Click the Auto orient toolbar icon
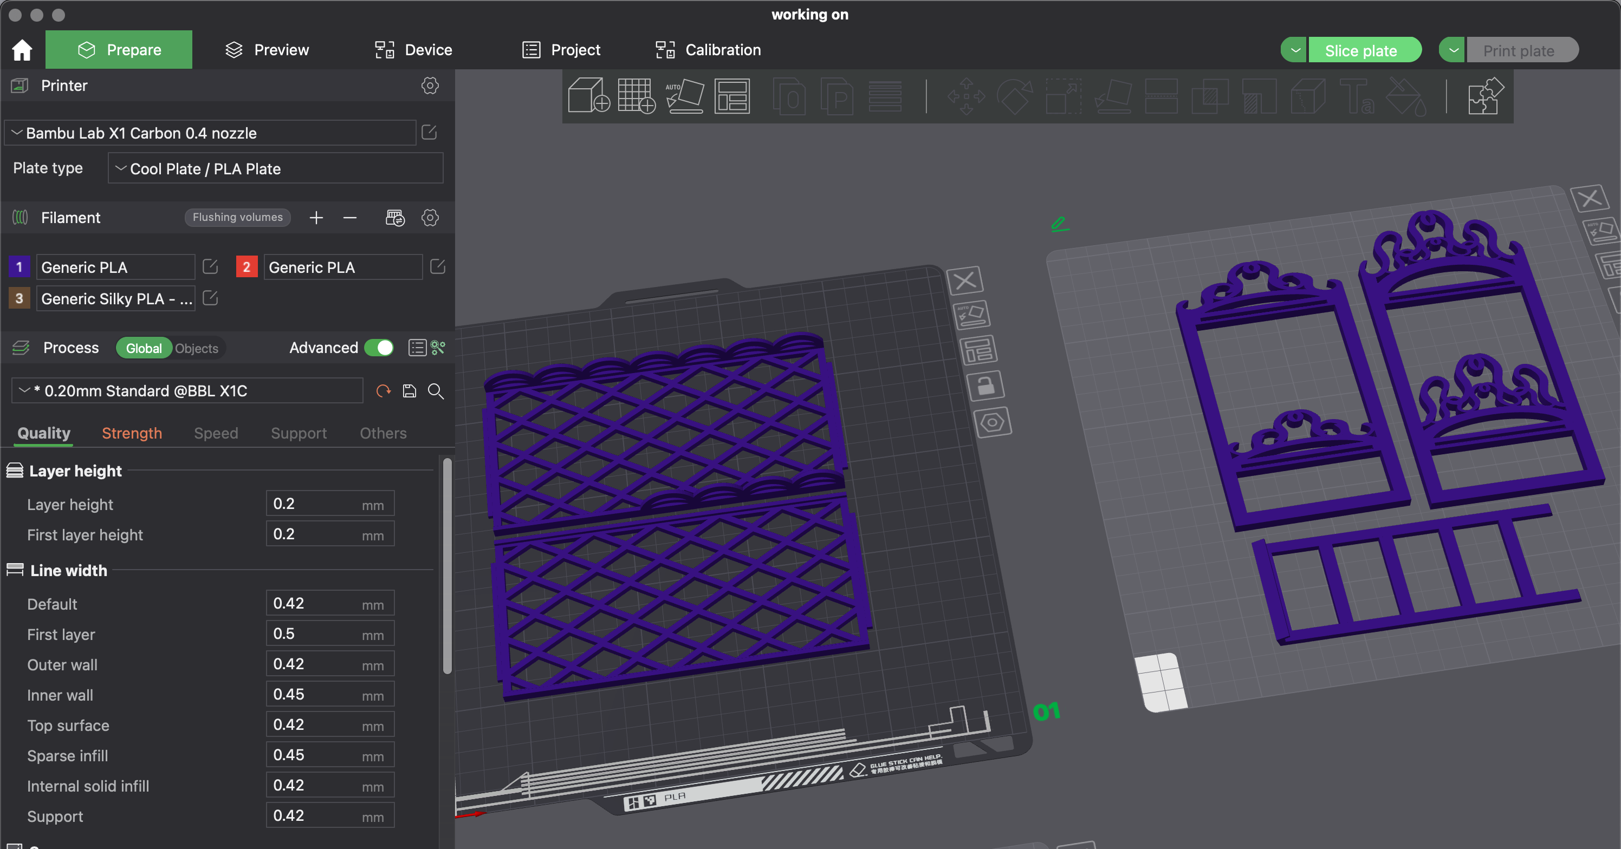Screen dimensions: 1621x849 685,96
